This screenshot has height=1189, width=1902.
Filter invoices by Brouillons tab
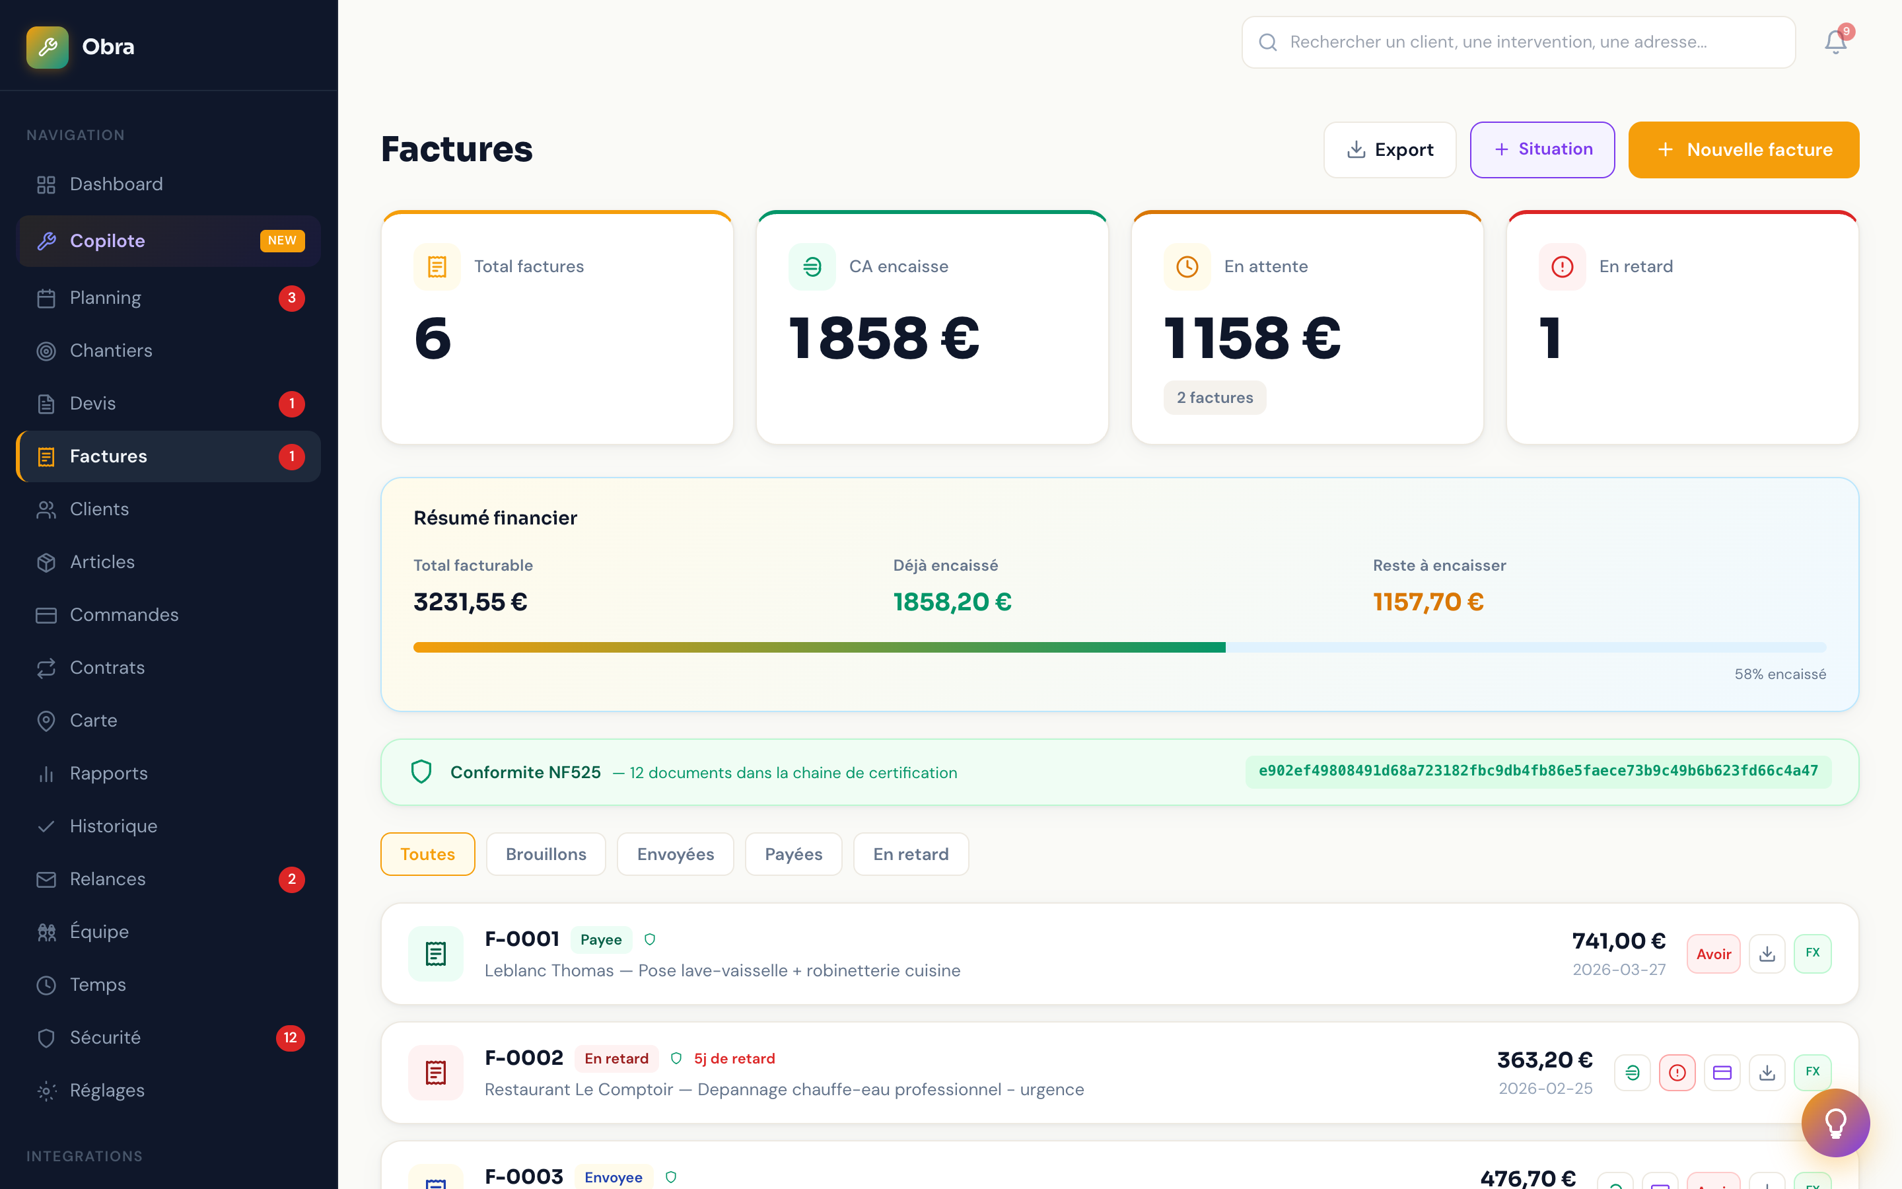tap(546, 854)
